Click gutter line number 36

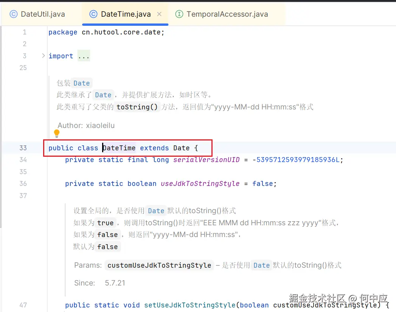(23, 184)
